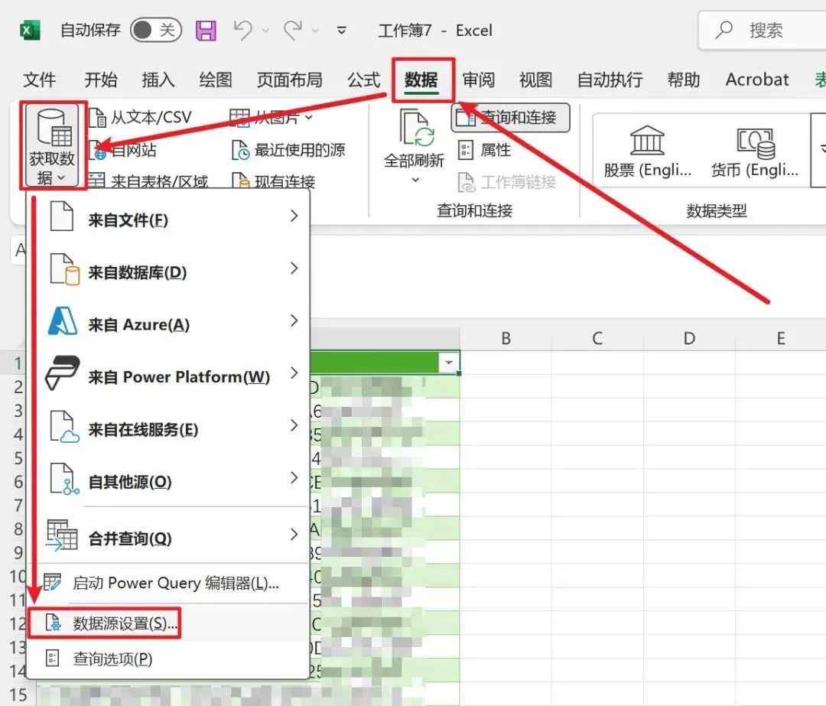
Task: Switch to the 页面布局 tab
Action: 289,80
